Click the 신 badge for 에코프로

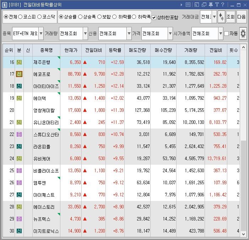19,74
